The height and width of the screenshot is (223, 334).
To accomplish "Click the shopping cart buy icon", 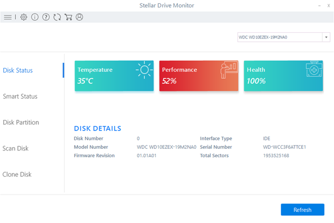I will coord(68,17).
